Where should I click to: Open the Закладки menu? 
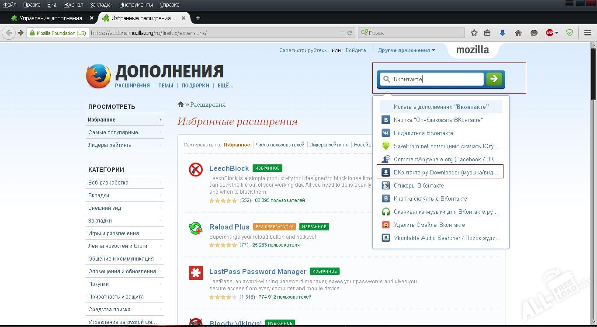tap(101, 5)
